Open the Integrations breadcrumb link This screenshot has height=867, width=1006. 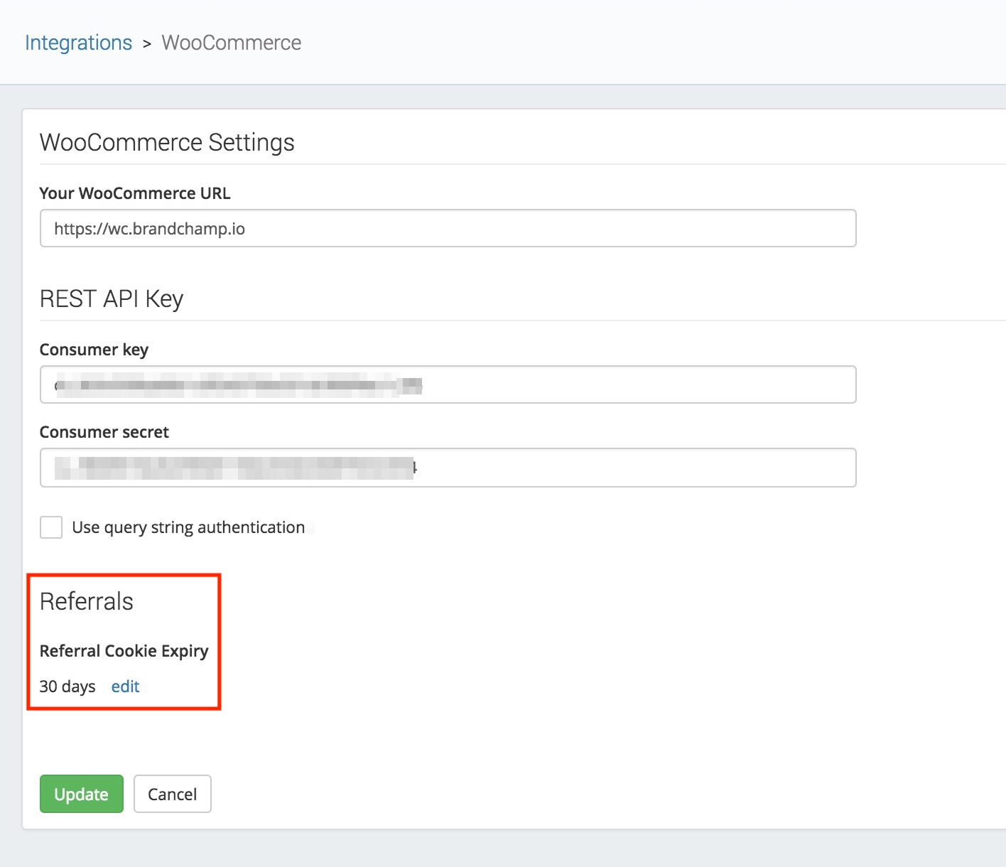coord(78,43)
